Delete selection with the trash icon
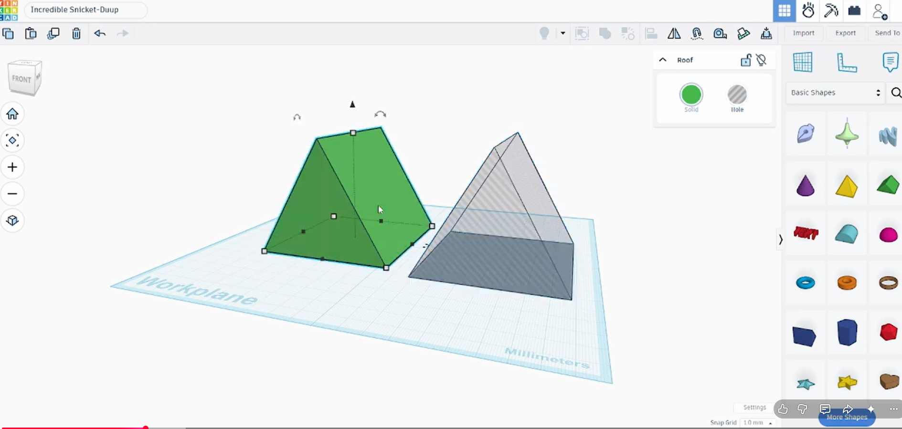902x429 pixels. (x=76, y=33)
